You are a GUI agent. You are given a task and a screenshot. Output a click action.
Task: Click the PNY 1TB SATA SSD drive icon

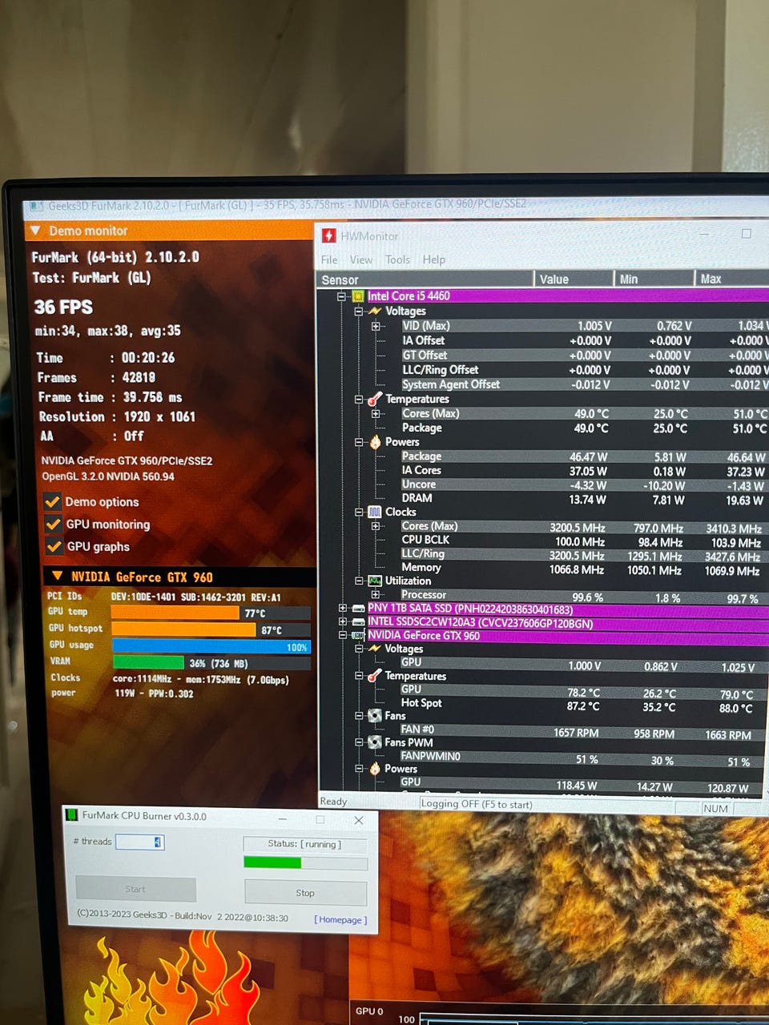pos(358,609)
